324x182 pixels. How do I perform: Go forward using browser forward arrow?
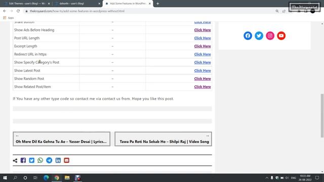click(x=11, y=11)
